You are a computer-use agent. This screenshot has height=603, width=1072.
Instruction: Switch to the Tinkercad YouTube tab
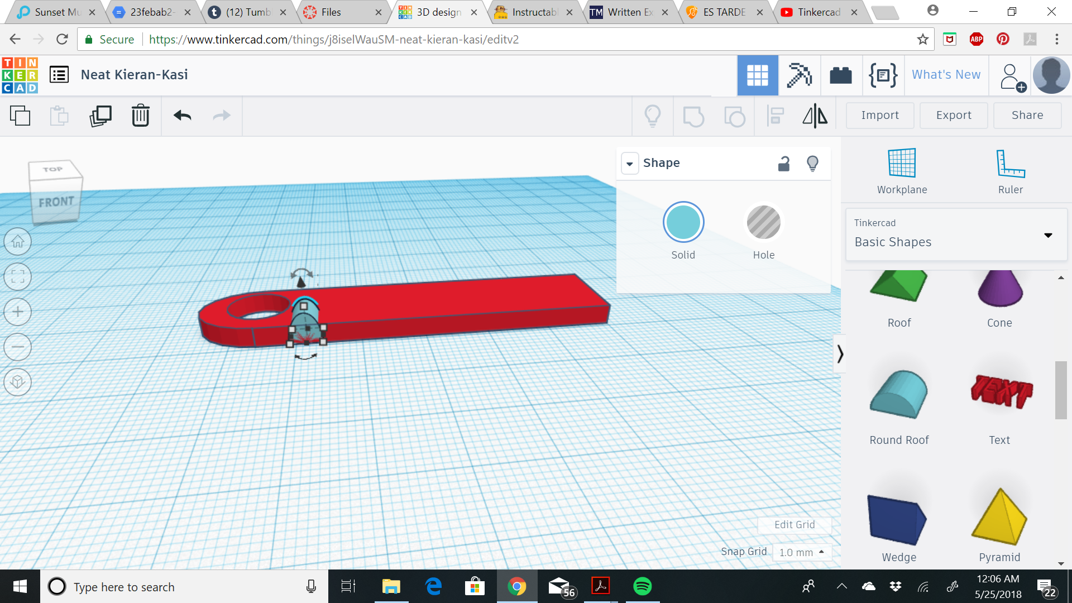pyautogui.click(x=819, y=12)
